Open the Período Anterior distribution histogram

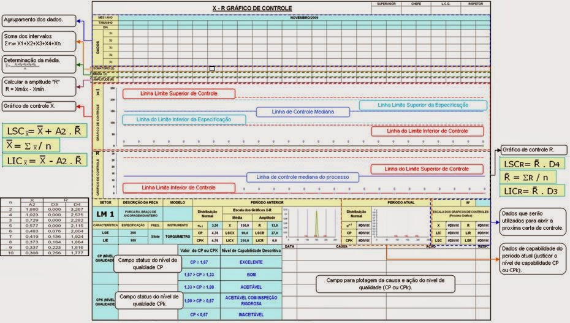pyautogui.click(x=311, y=224)
